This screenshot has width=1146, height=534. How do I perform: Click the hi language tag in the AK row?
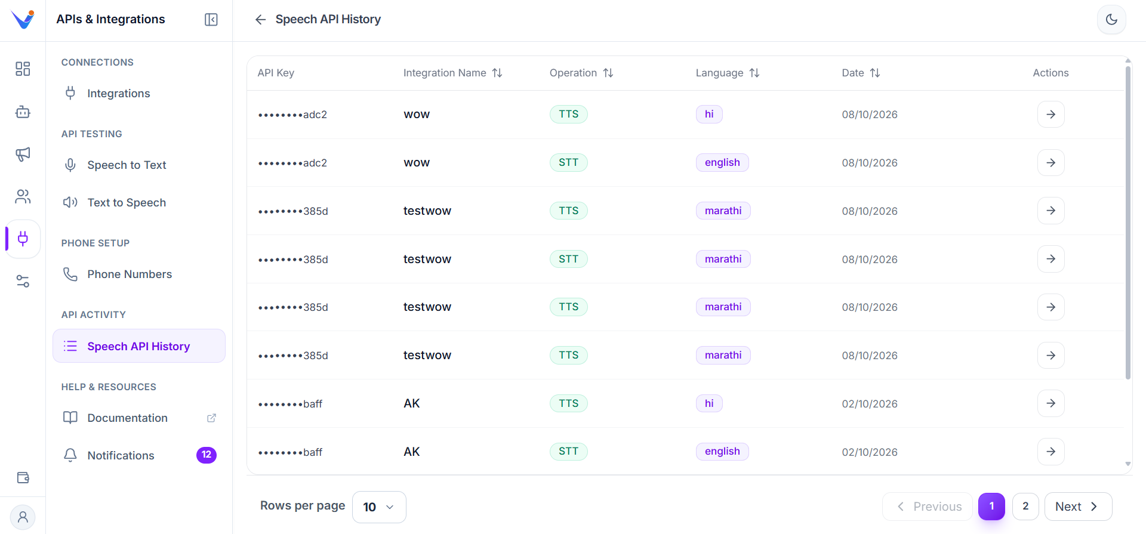tap(709, 403)
